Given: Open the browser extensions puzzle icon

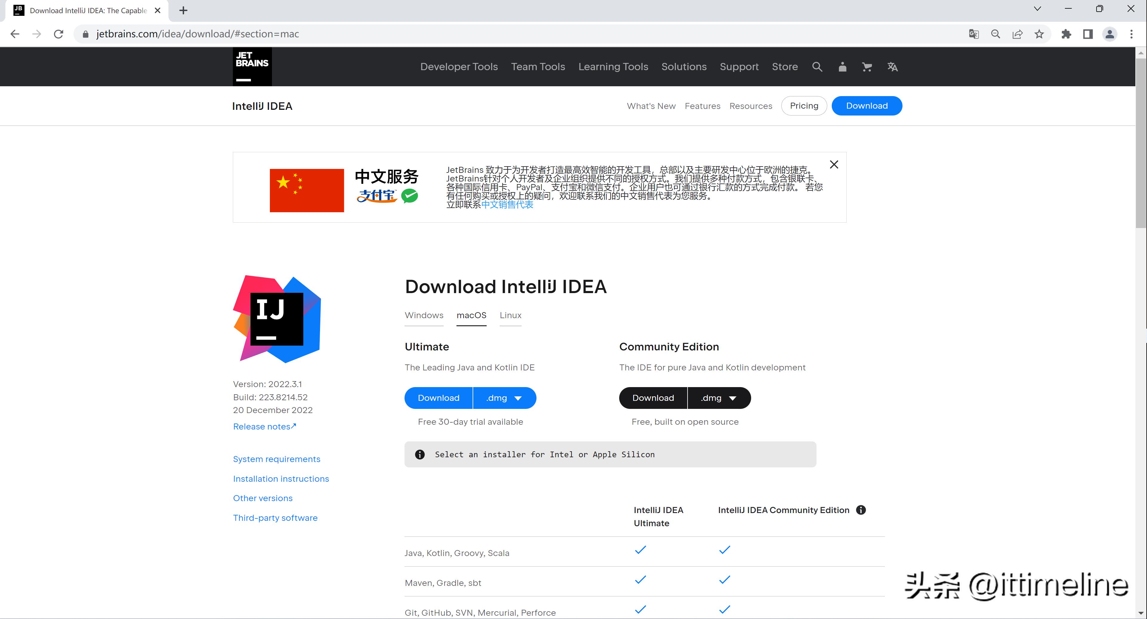Looking at the screenshot, I should (x=1066, y=34).
